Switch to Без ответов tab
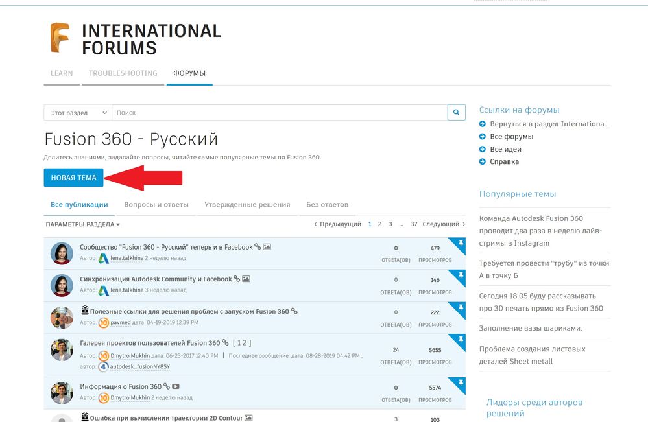The height and width of the screenshot is (422, 648). tap(328, 204)
